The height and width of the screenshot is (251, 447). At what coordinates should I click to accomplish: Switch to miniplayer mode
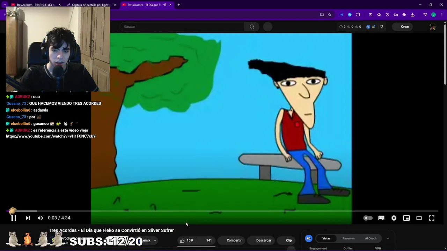(406, 218)
